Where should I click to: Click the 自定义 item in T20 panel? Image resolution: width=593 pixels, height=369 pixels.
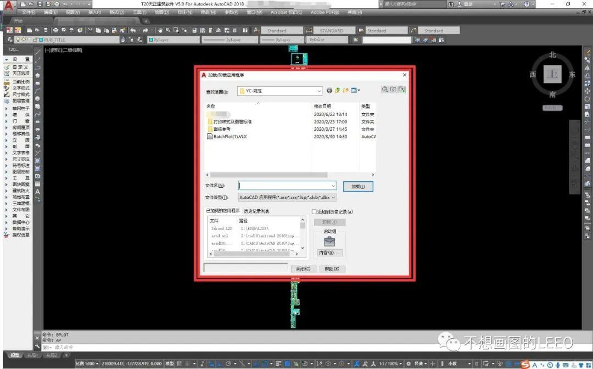(x=20, y=67)
